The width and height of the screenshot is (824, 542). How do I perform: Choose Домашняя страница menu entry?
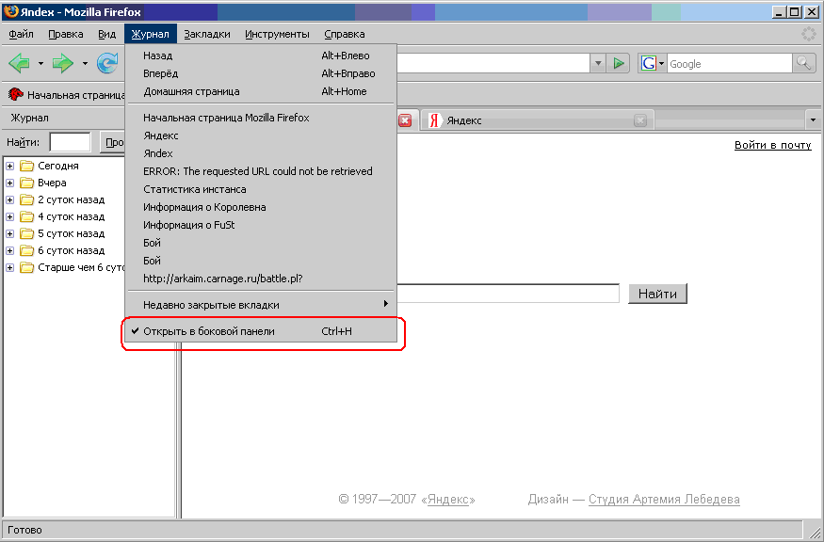pos(261,91)
